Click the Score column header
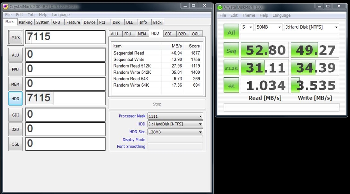350x194 pixels. pyautogui.click(x=193, y=46)
